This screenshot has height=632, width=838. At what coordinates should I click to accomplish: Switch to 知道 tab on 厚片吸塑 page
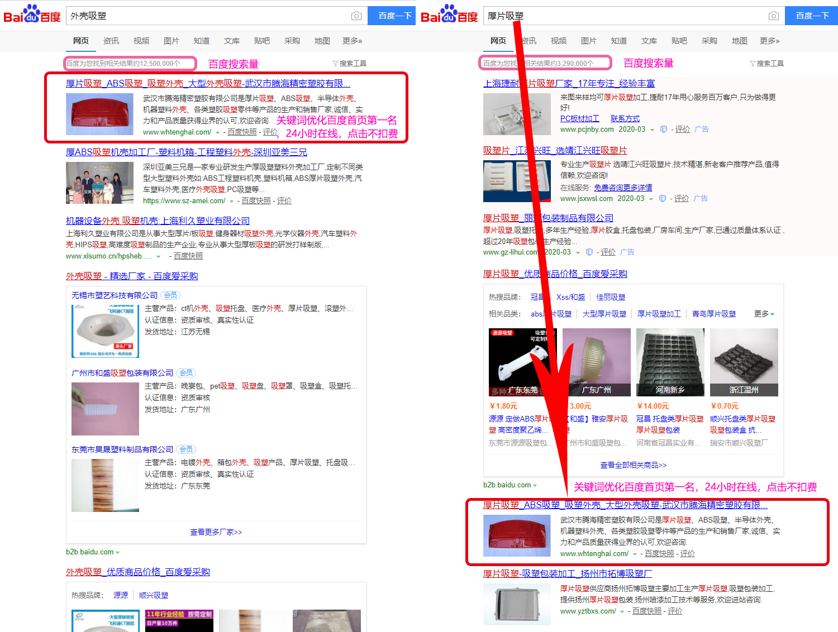[x=619, y=41]
